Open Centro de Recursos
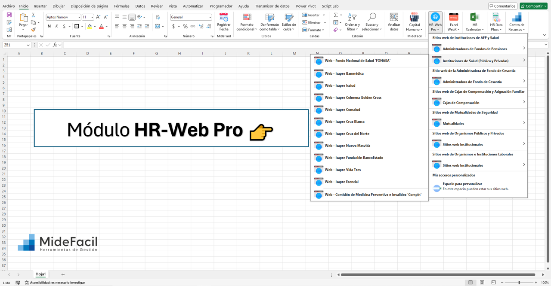The width and height of the screenshot is (551, 286). pyautogui.click(x=517, y=22)
